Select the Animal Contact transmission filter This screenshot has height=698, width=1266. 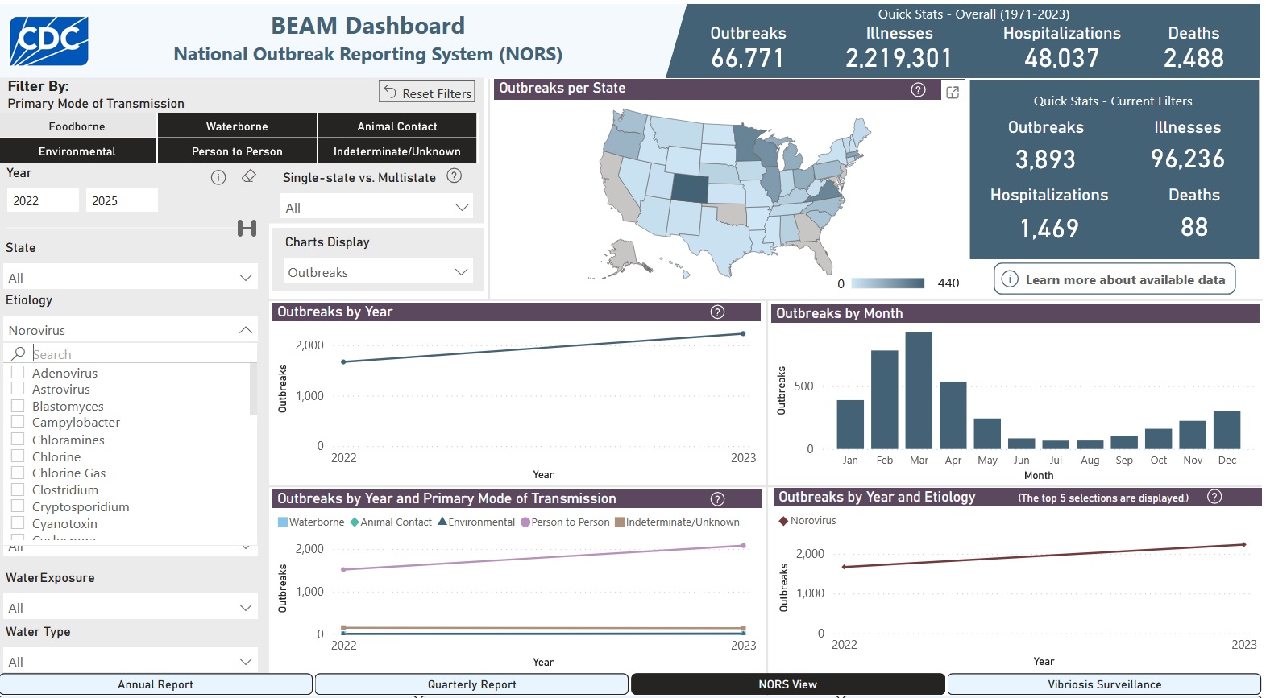(397, 126)
